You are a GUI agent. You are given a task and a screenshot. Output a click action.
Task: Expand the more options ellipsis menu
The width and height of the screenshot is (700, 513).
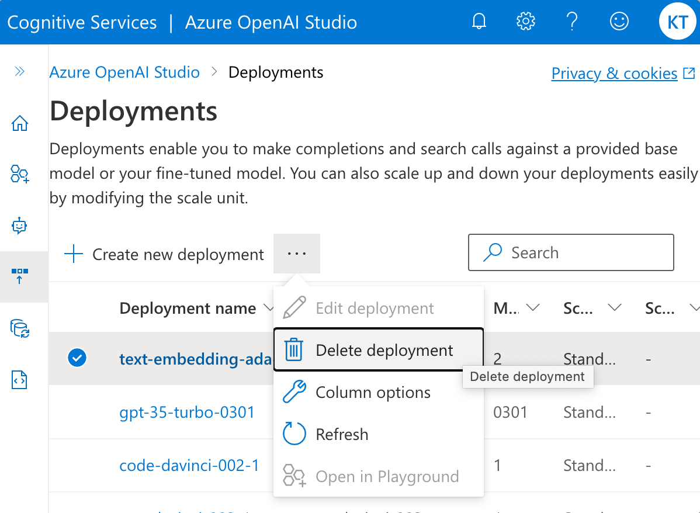point(297,254)
